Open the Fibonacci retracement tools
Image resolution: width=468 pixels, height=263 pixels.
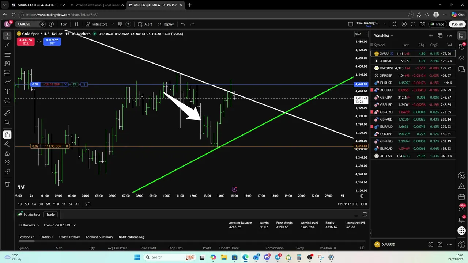[x=7, y=54]
